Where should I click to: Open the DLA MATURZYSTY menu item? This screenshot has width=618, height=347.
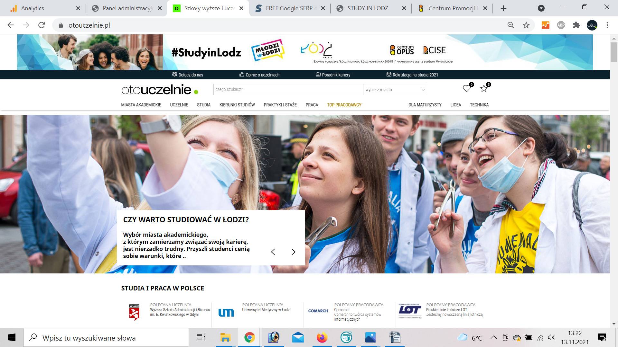pyautogui.click(x=425, y=105)
